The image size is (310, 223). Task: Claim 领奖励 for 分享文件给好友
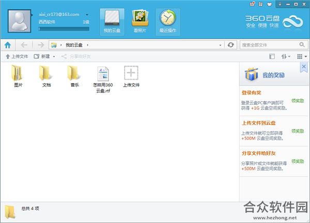click(x=298, y=162)
